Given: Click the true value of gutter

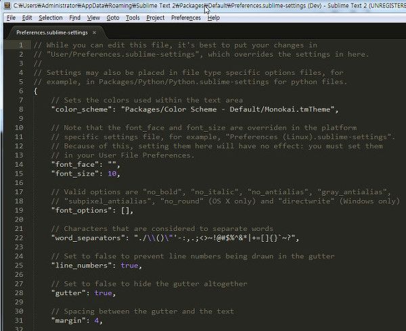Looking at the screenshot, I should click(103, 293).
